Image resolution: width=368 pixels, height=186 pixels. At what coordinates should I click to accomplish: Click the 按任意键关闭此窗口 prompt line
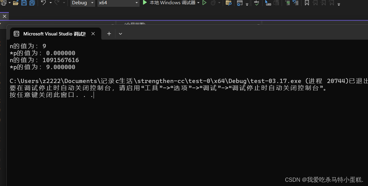tap(52, 95)
